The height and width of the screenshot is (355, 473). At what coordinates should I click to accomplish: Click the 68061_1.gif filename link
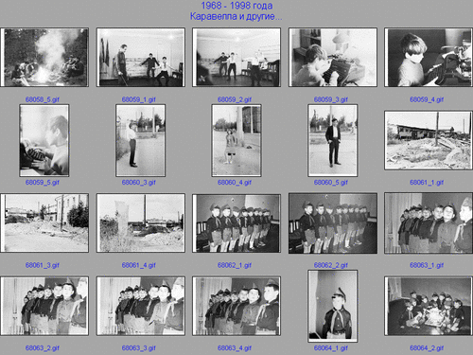point(427,183)
